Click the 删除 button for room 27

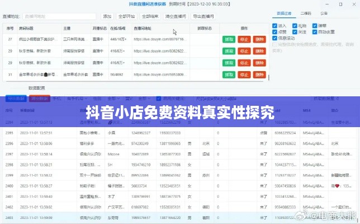[259, 39]
